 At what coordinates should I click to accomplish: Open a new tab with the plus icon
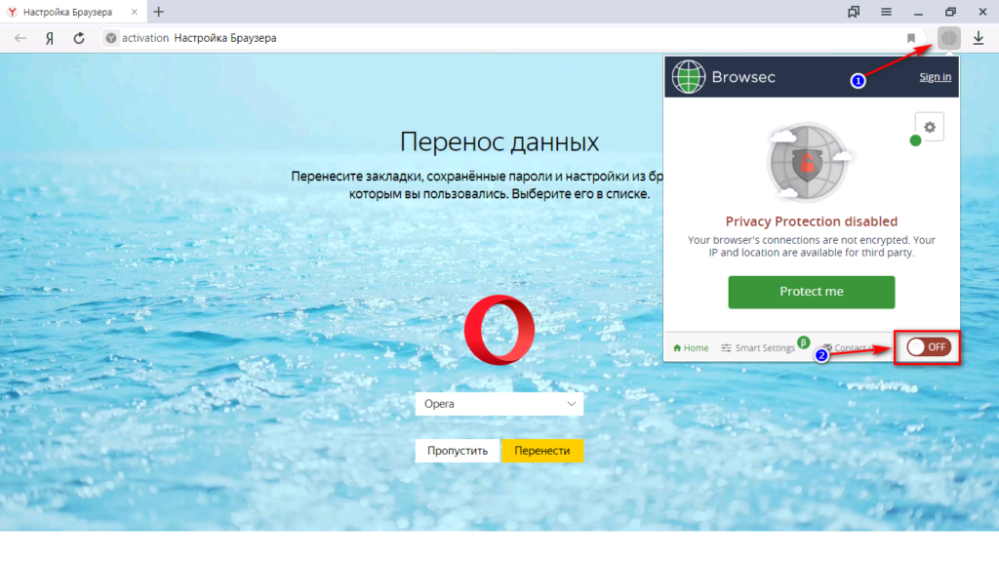(x=159, y=12)
